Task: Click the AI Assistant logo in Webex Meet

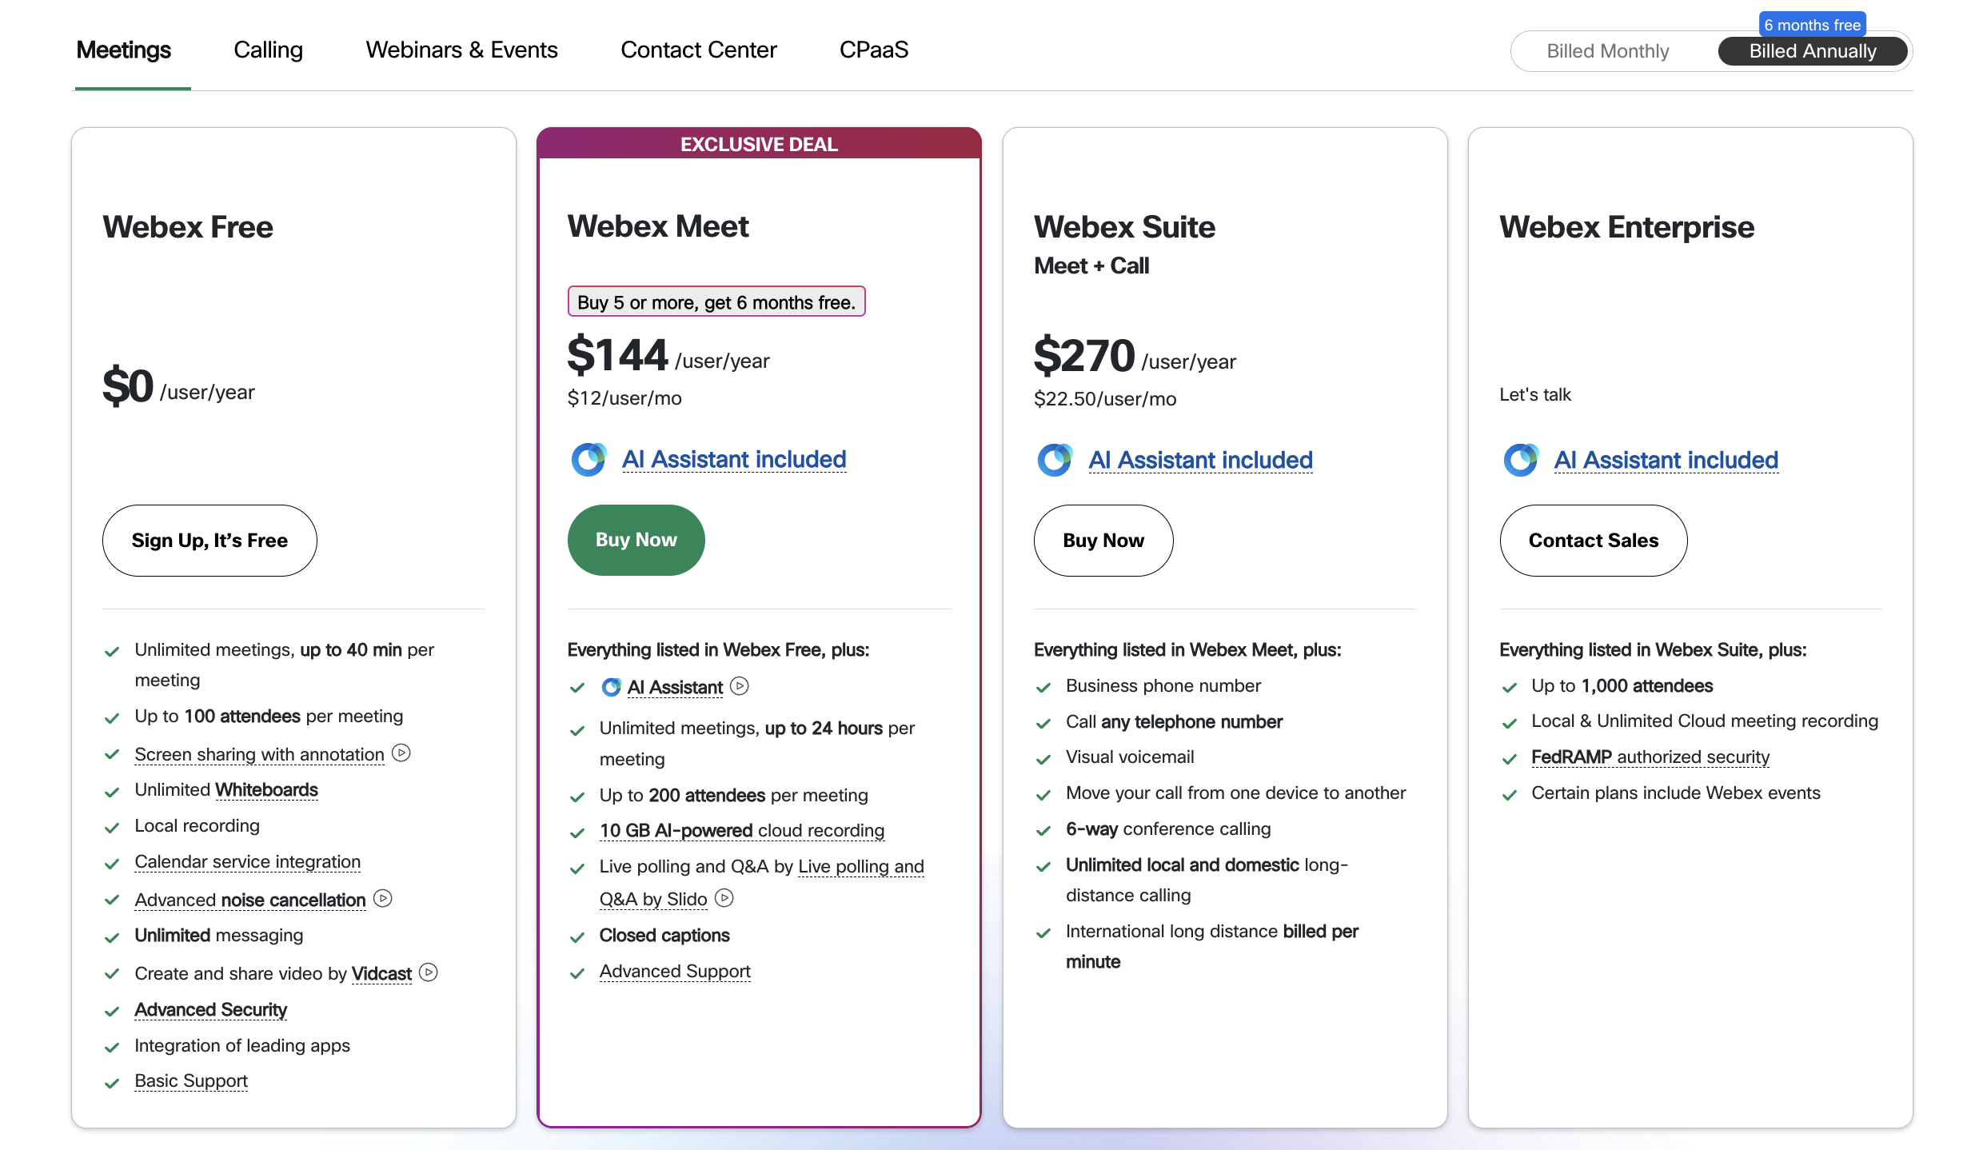Action: pos(589,460)
